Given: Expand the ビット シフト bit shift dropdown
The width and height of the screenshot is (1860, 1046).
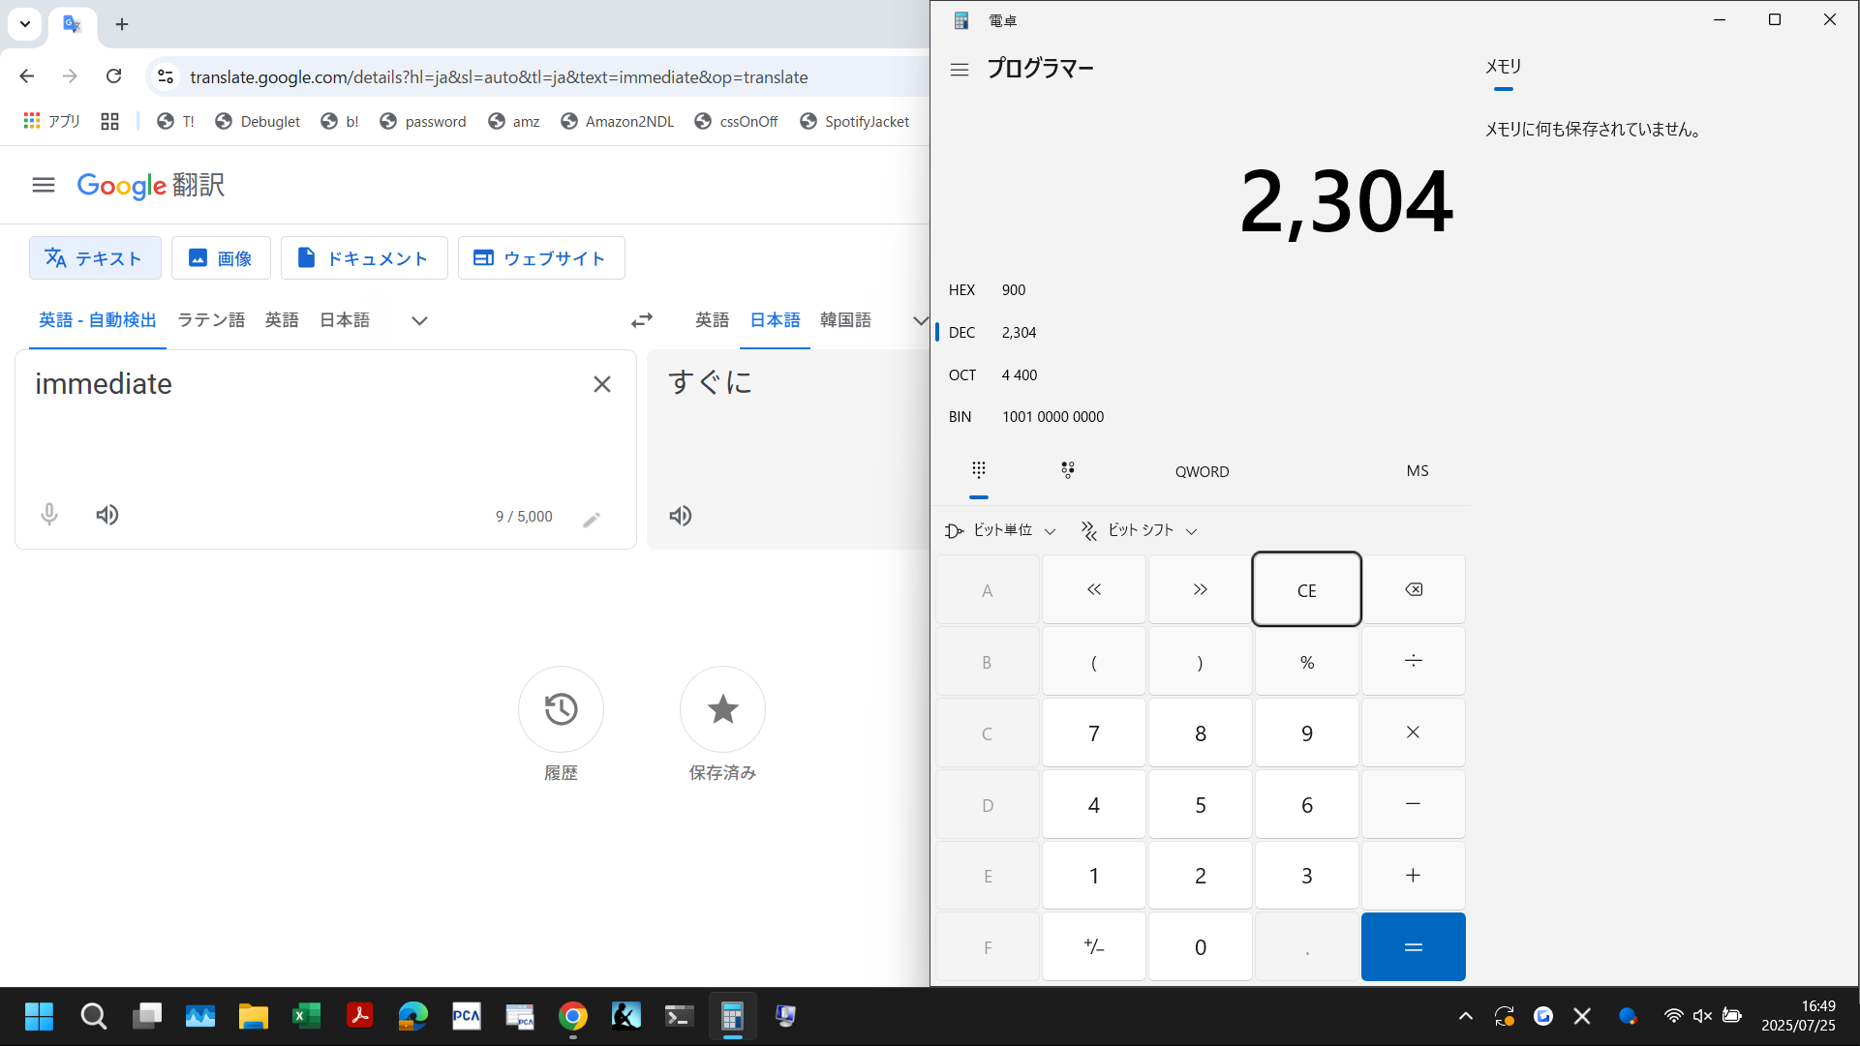Looking at the screenshot, I should pos(1140,530).
